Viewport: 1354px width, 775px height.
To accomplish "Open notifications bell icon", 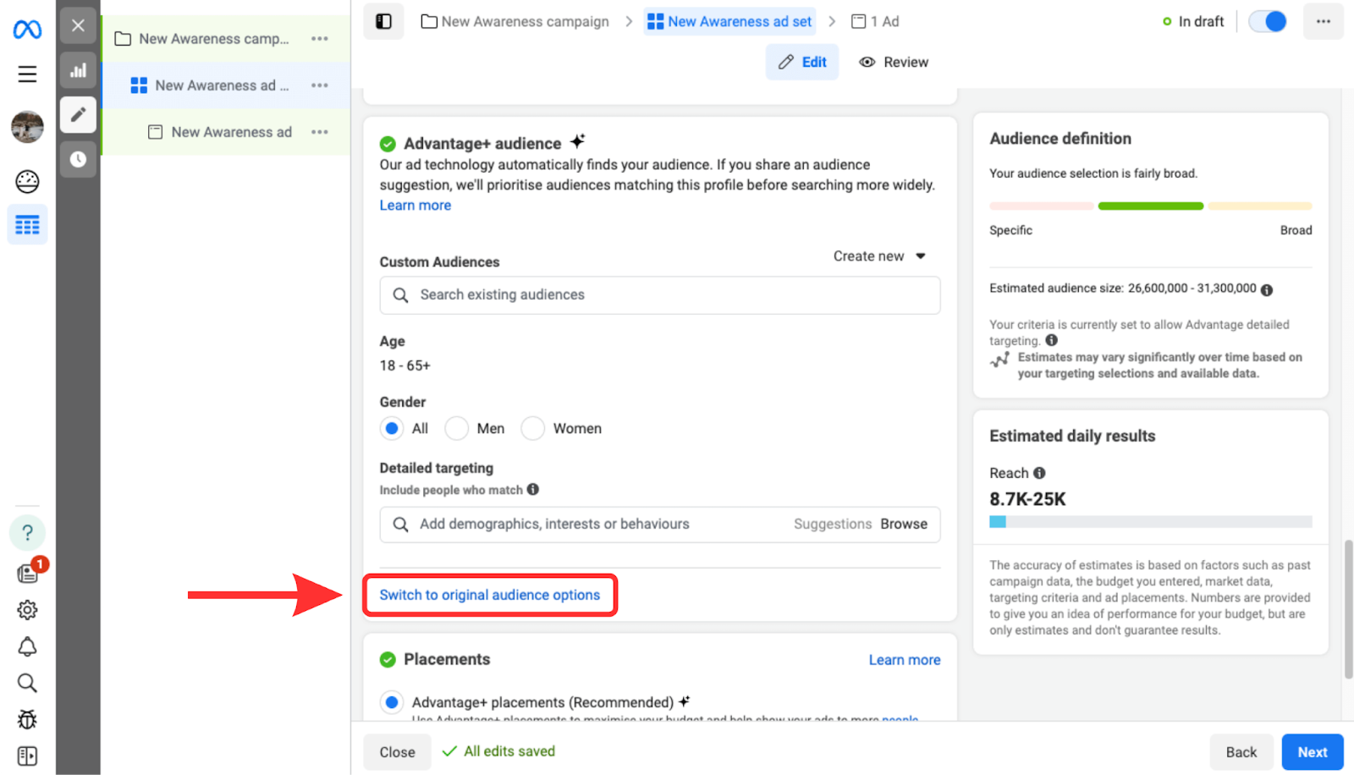I will click(x=27, y=647).
